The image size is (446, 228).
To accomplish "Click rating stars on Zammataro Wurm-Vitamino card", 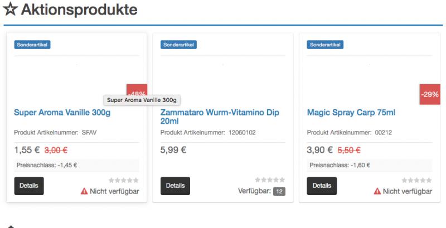I will [270, 180].
